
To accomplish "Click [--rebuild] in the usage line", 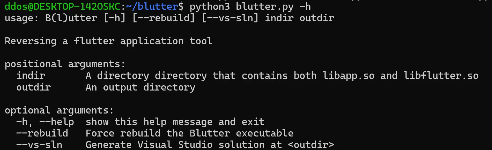I will 164,18.
